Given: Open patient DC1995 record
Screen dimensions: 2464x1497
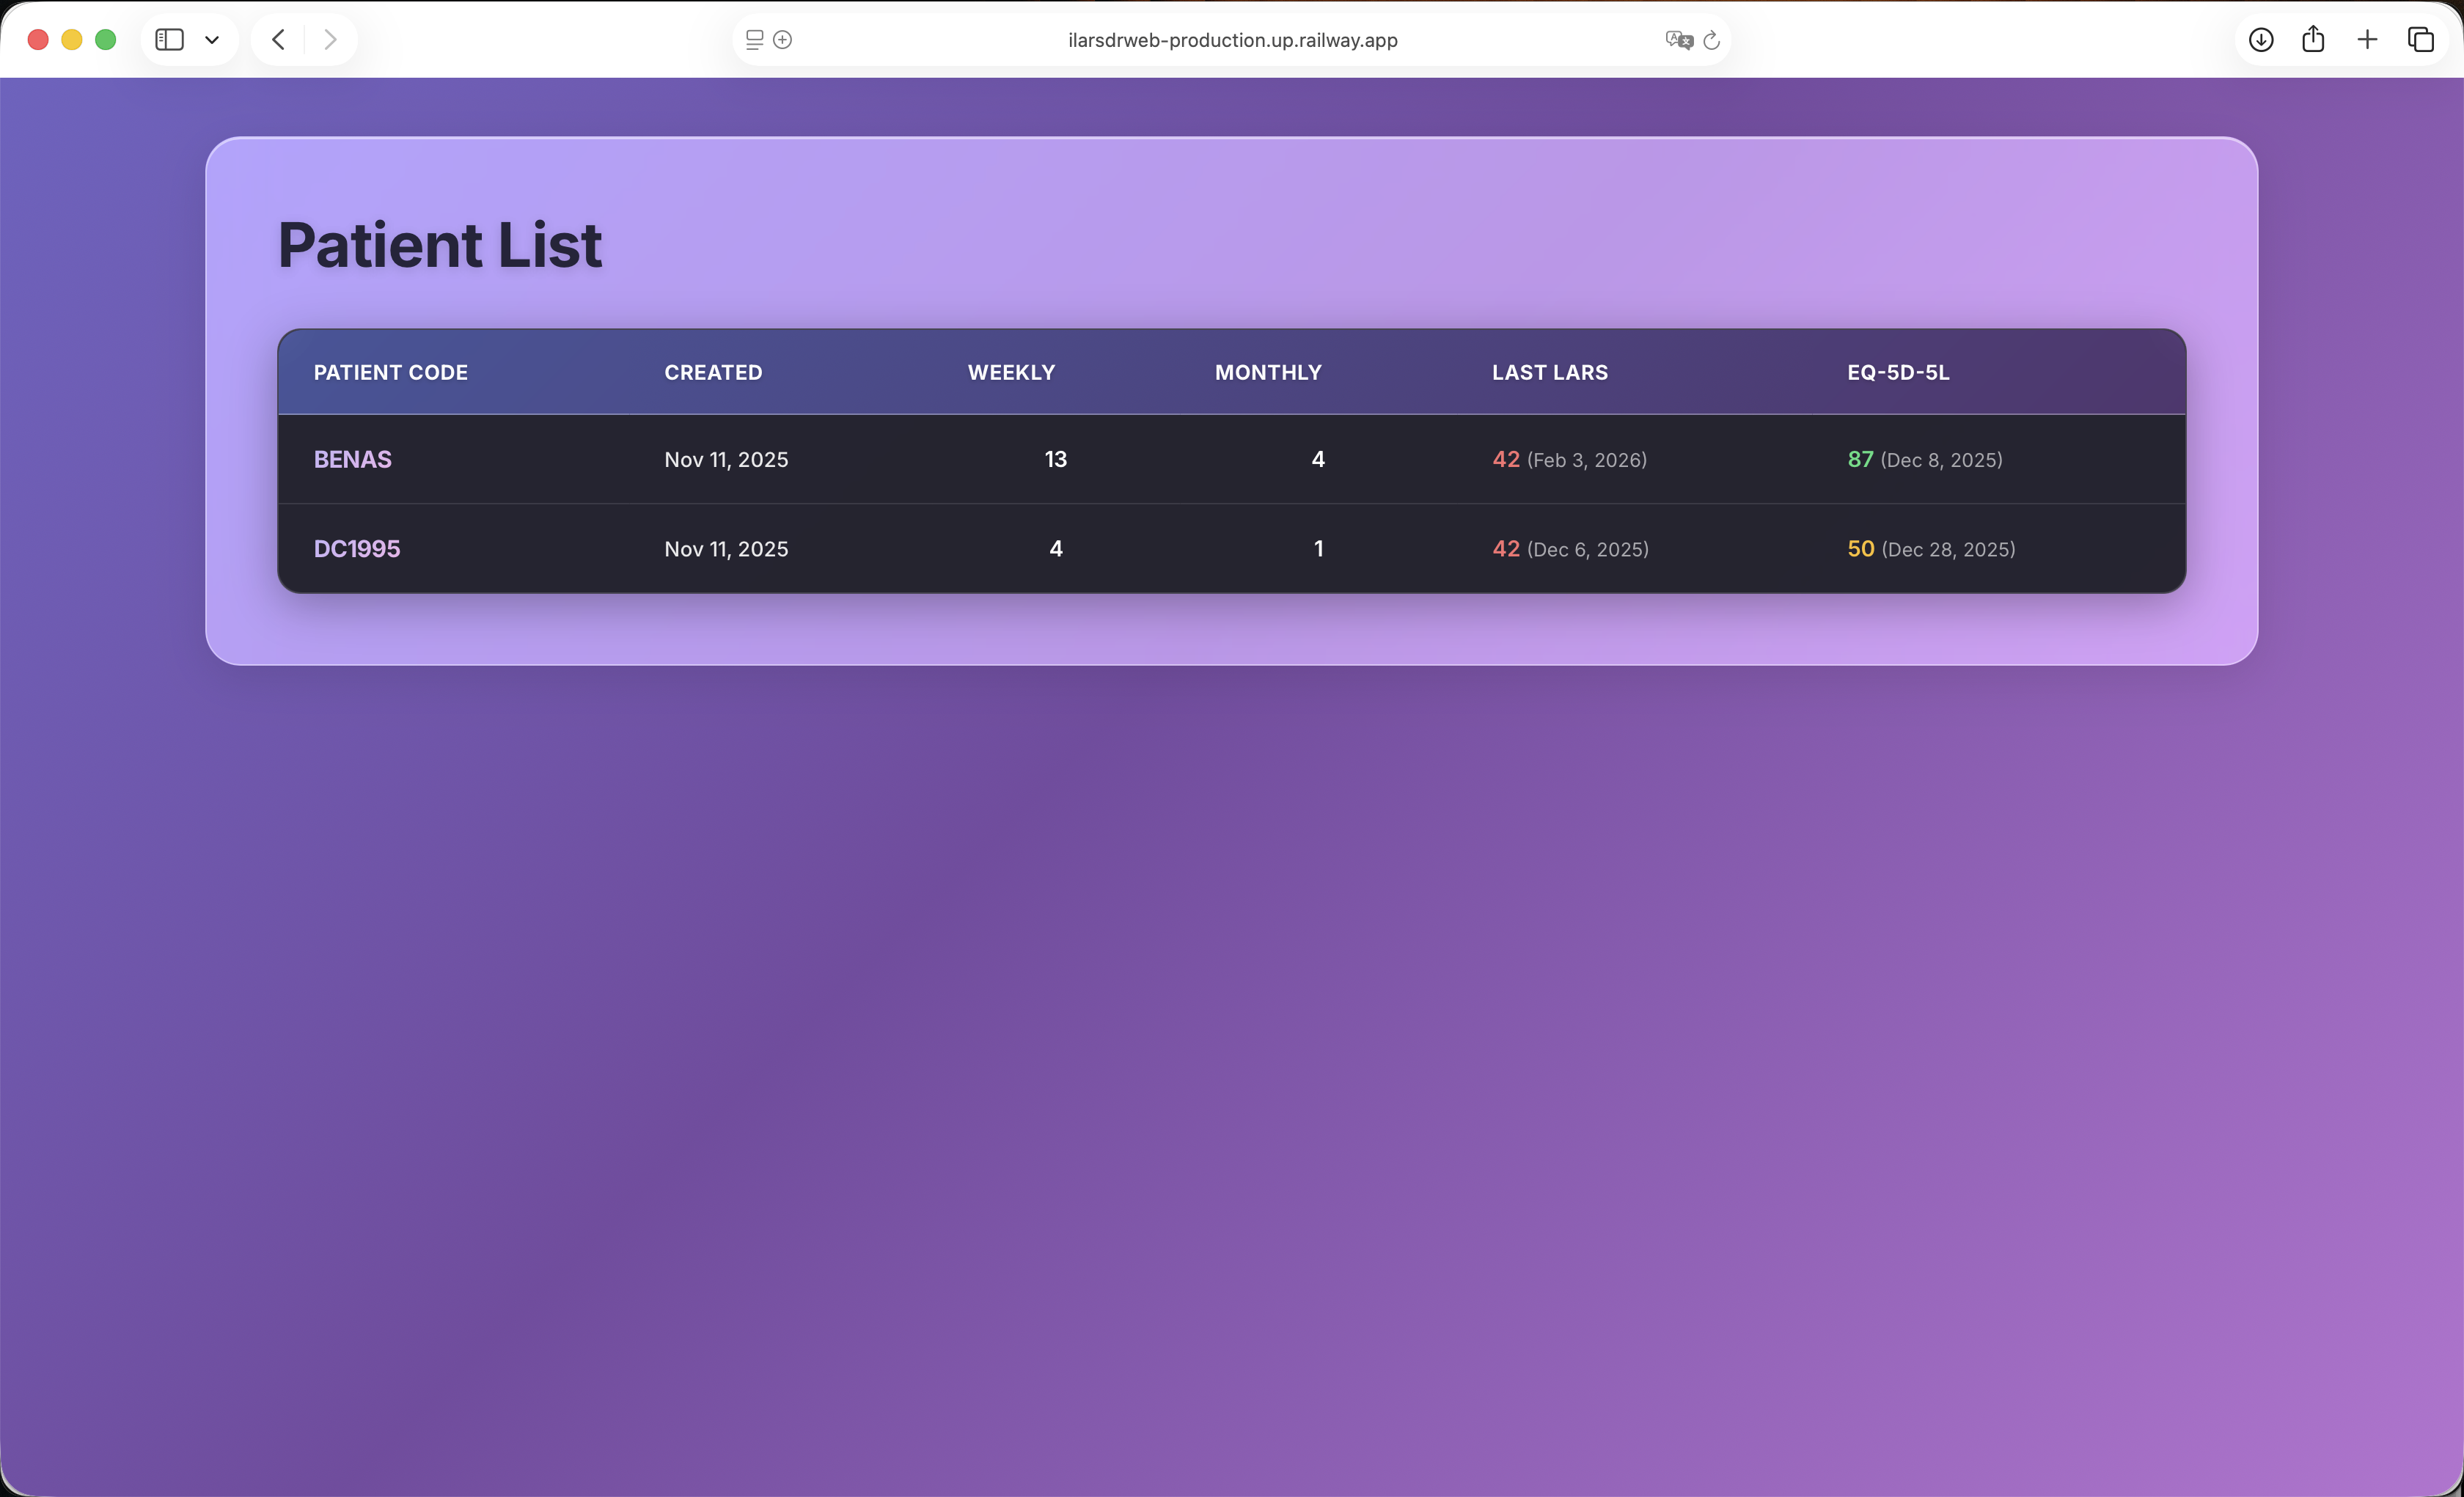Looking at the screenshot, I should coord(357,548).
